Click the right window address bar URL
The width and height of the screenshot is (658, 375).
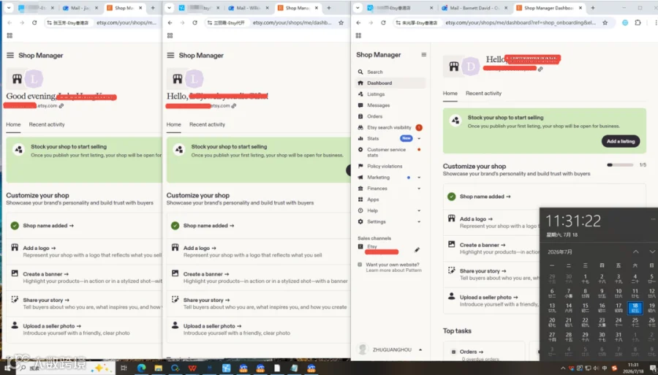pos(521,23)
